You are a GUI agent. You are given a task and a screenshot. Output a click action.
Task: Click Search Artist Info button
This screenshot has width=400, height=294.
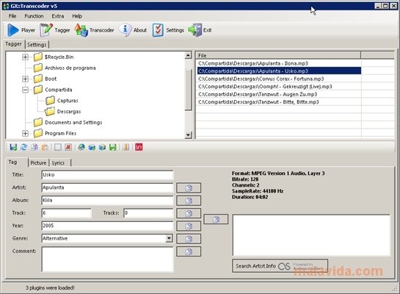point(280,266)
